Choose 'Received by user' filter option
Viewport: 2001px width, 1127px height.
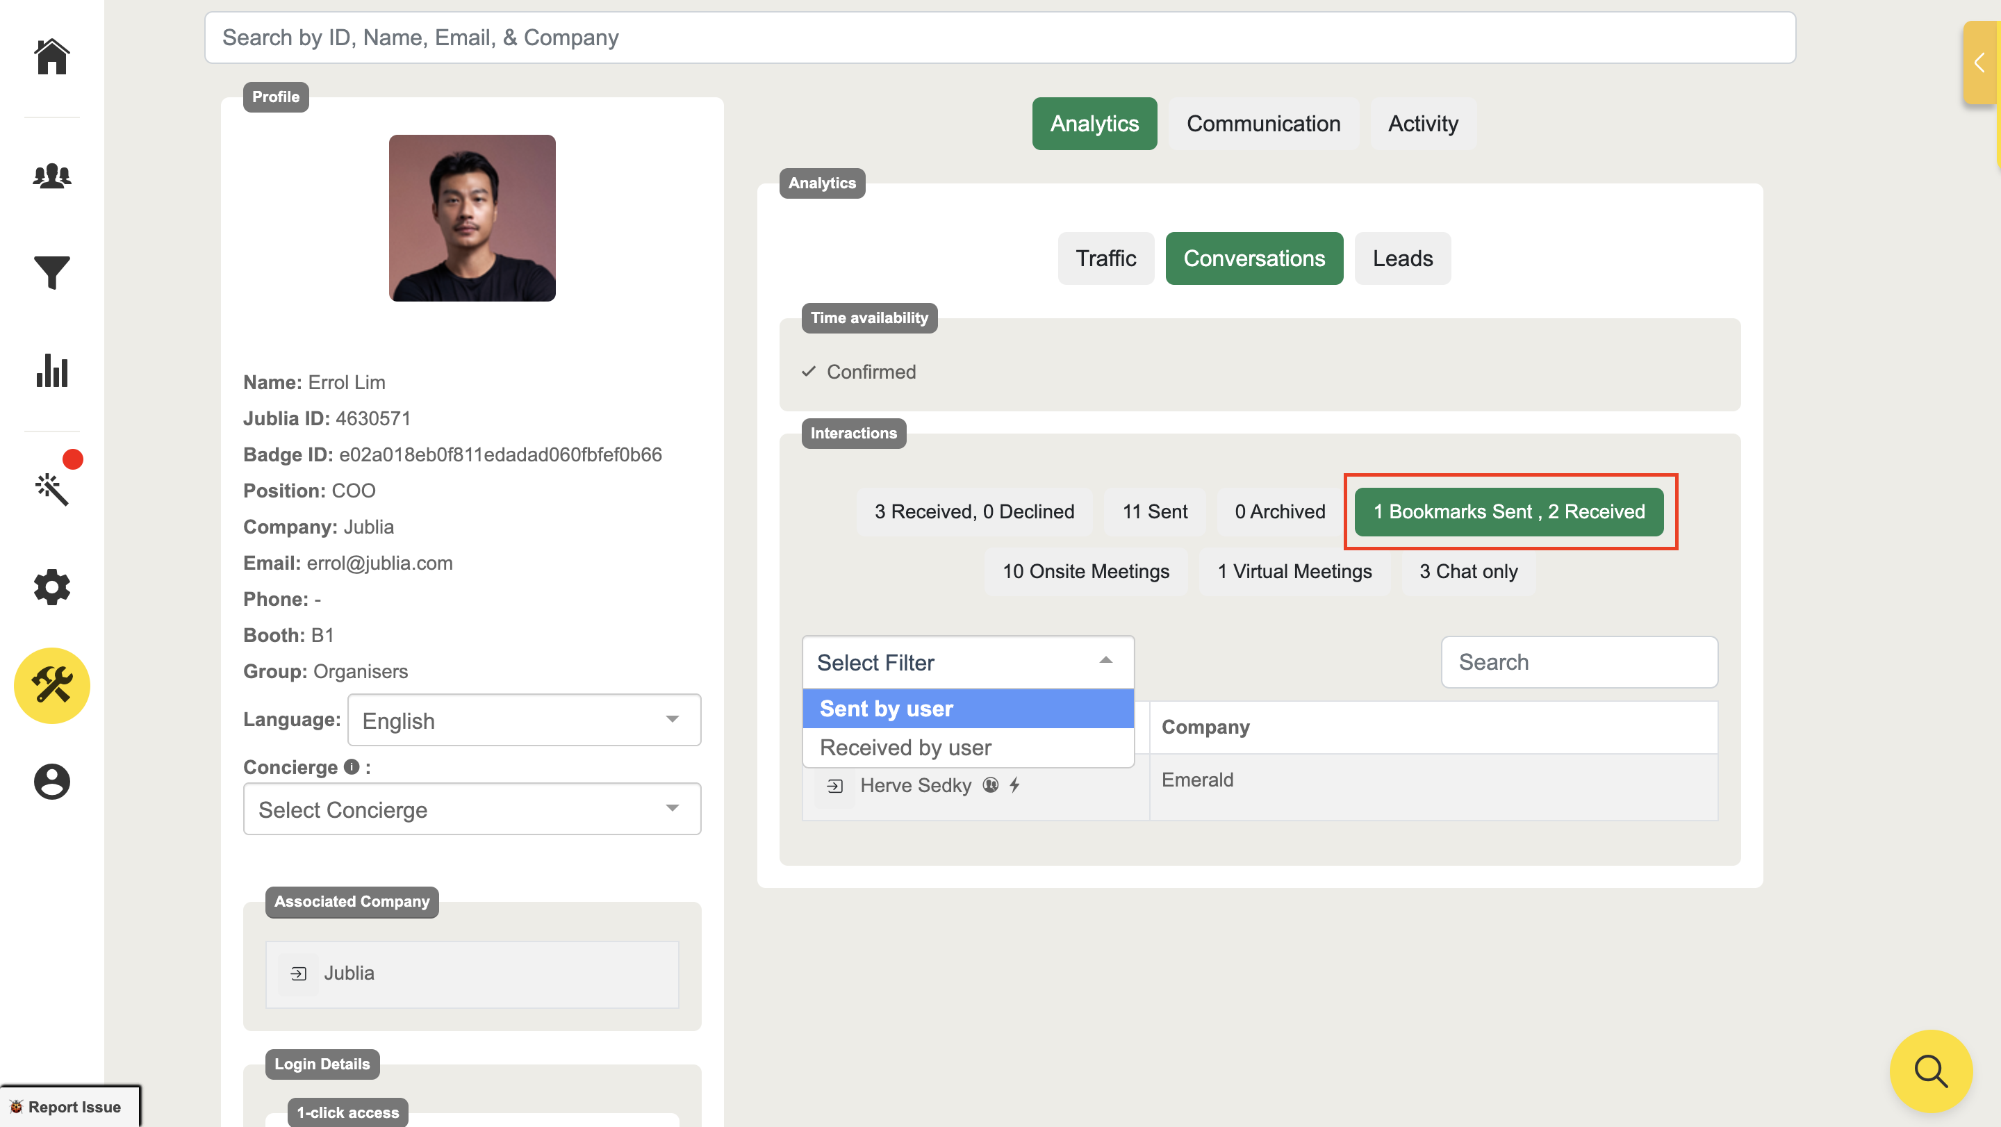(x=905, y=747)
